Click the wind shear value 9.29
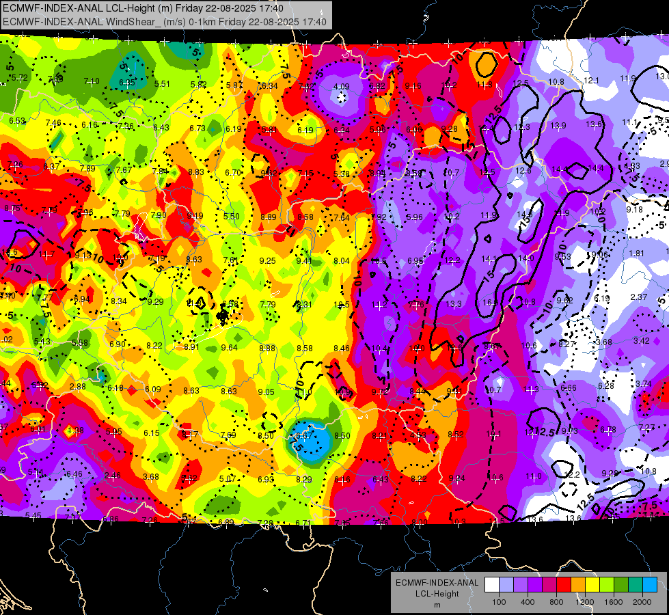The height and width of the screenshot is (615, 669). coord(155,302)
